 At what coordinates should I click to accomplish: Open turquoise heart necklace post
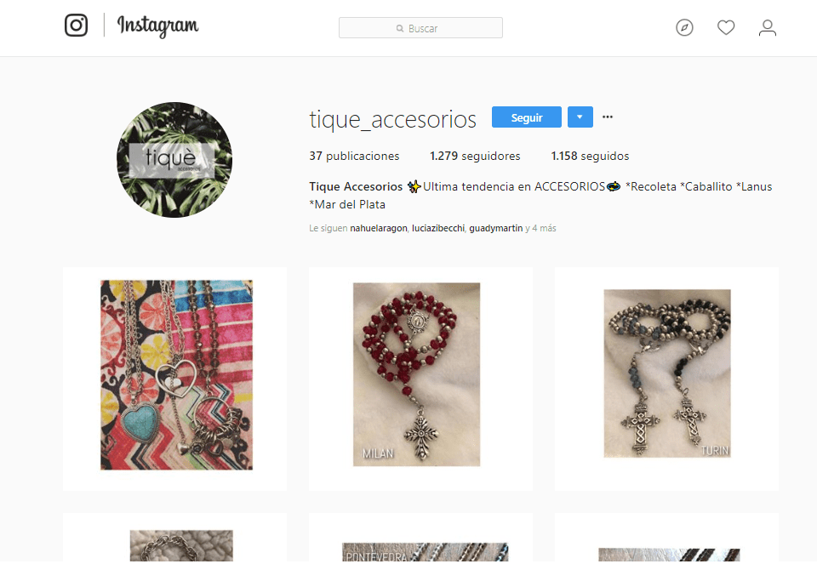point(175,379)
